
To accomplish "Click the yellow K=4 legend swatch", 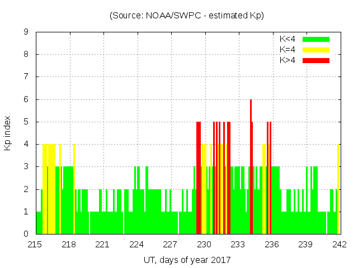I will pyautogui.click(x=316, y=50).
